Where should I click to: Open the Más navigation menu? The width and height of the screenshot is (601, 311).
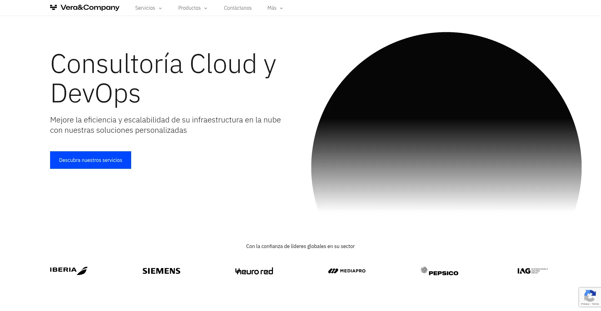(x=272, y=8)
